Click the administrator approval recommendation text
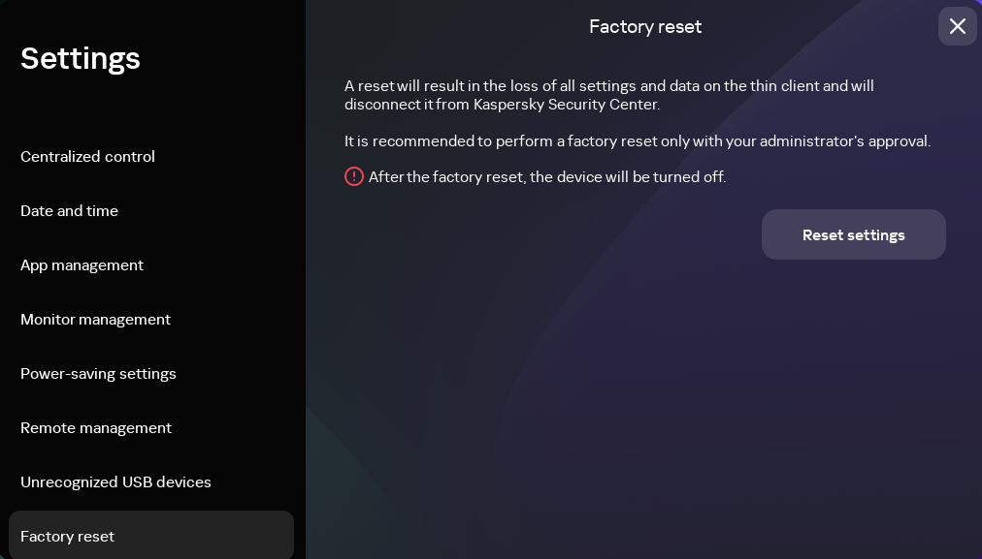This screenshot has height=559, width=982. coord(638,140)
